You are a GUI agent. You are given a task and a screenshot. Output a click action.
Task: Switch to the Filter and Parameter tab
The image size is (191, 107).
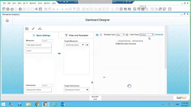point(77,35)
